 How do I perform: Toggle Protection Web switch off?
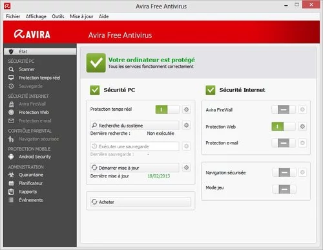pos(284,126)
